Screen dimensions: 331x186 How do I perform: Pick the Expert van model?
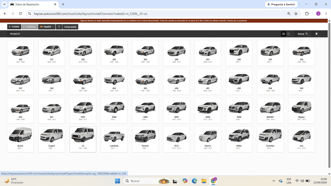coord(52,139)
